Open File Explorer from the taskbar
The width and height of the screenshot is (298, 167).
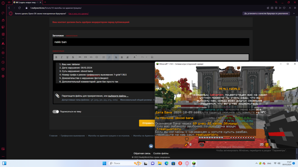tap(160, 163)
